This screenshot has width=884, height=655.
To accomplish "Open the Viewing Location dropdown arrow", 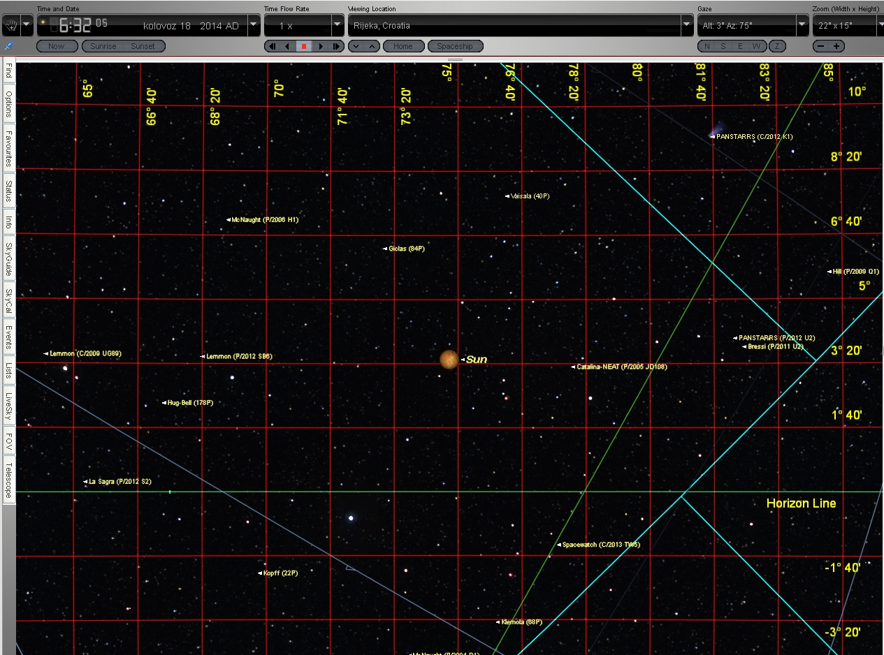I will (x=686, y=26).
